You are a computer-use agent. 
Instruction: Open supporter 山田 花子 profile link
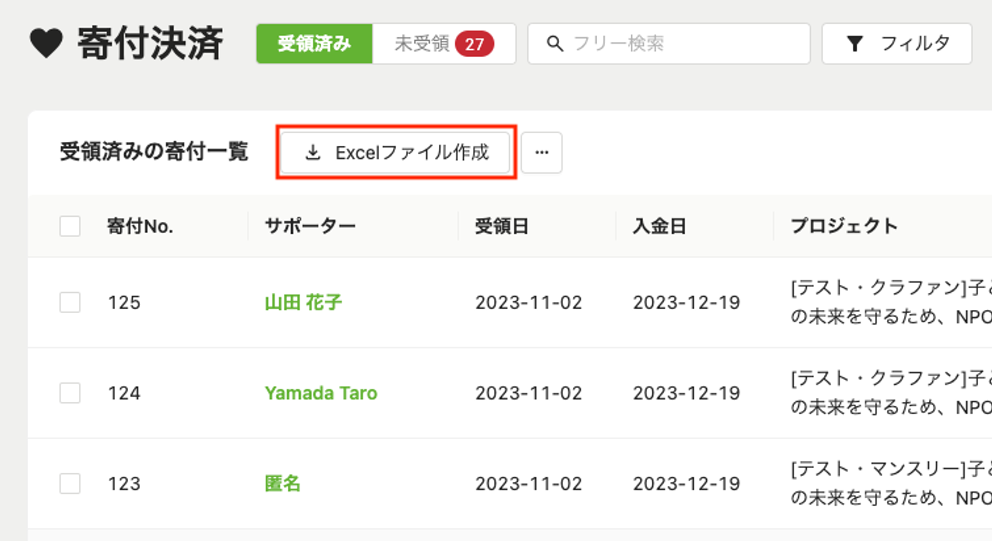click(x=303, y=303)
